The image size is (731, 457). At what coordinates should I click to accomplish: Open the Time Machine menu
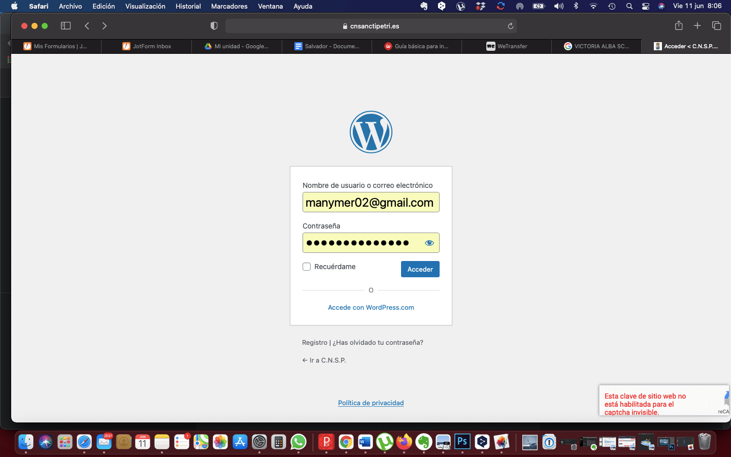612,6
